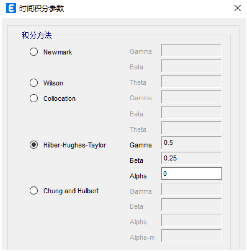Click the Collocation Gamma input field
This screenshot has height=251, width=247.
click(192, 98)
